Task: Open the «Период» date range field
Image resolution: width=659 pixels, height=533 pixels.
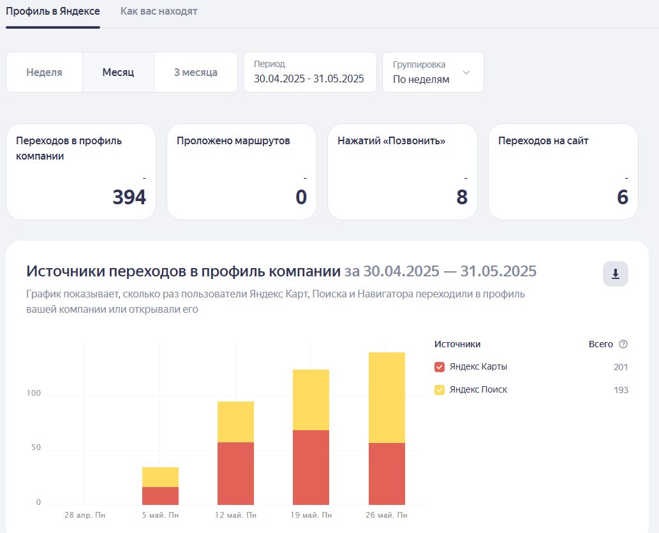Action: click(310, 72)
